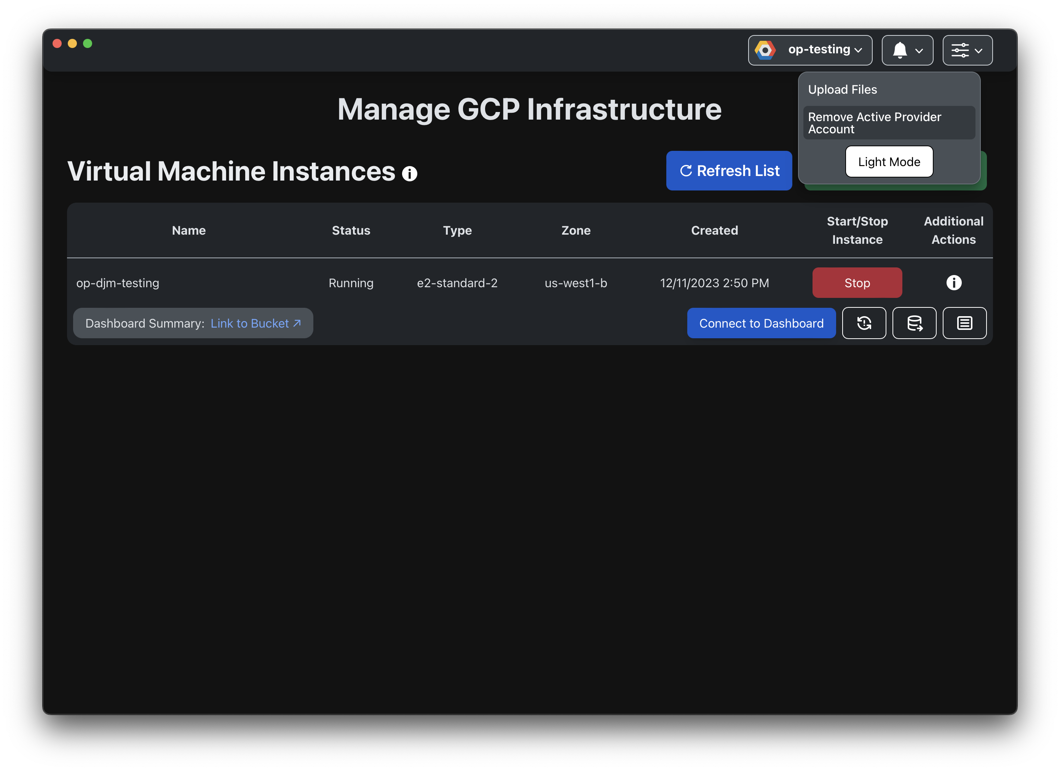Open the settings sliders dropdown
The width and height of the screenshot is (1060, 771).
click(967, 50)
